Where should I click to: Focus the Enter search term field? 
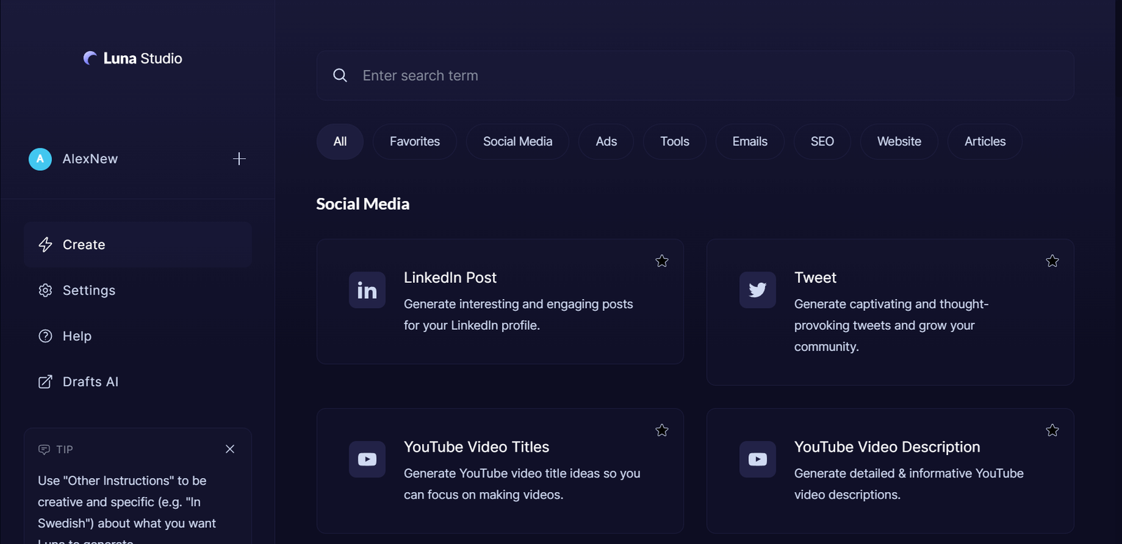point(695,75)
